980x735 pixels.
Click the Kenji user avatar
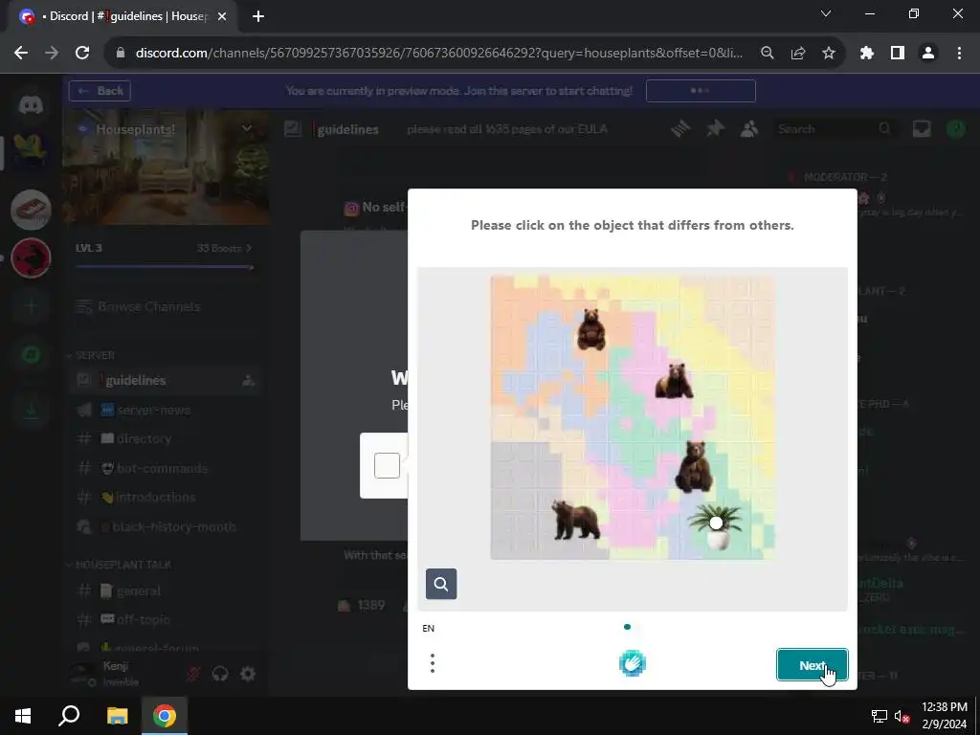tap(82, 674)
